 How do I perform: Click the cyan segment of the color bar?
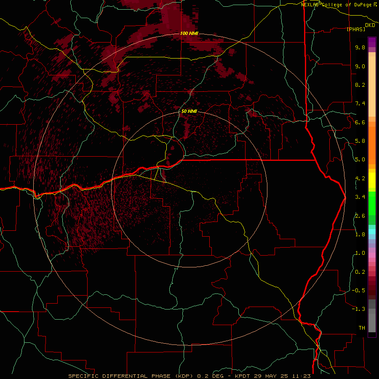point(372,232)
